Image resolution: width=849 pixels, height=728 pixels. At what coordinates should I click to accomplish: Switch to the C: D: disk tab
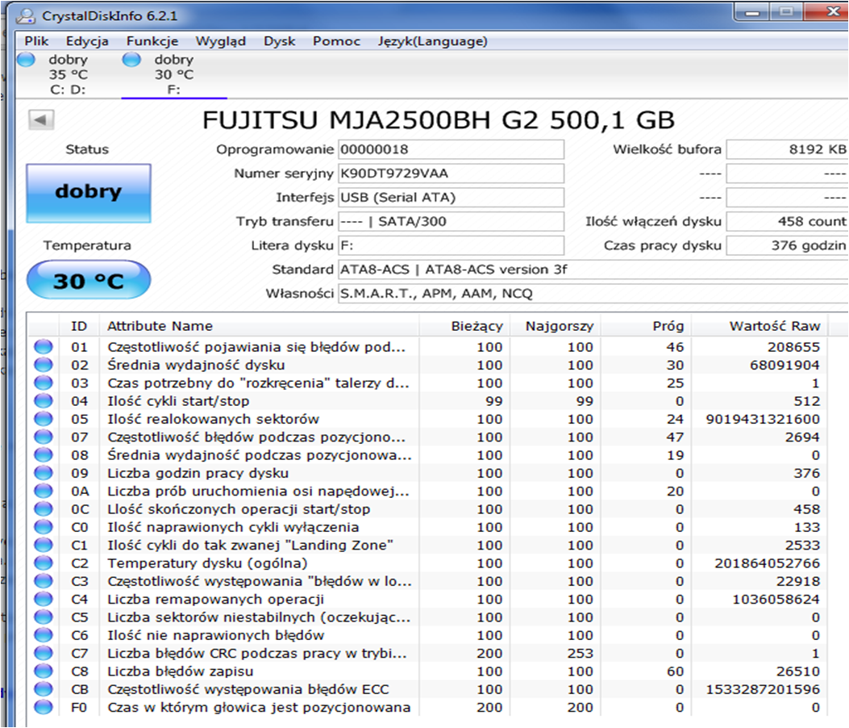pos(68,75)
